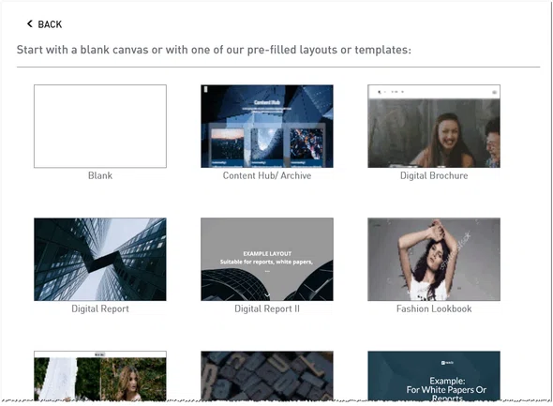
Task: Click the Blank label text
Action: [x=100, y=175]
